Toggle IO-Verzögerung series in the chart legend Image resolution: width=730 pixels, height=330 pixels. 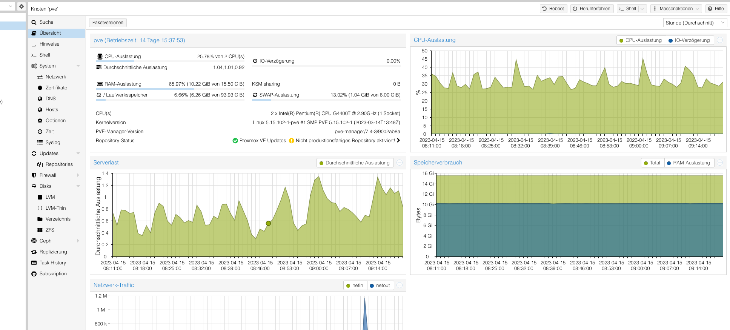pos(689,40)
